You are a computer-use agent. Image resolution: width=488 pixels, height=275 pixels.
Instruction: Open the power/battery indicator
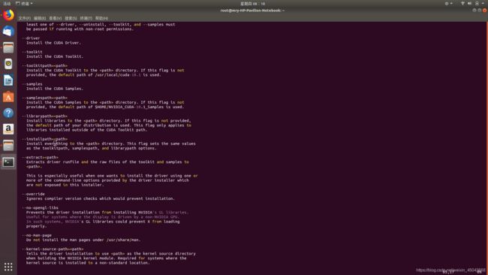[x=477, y=4]
